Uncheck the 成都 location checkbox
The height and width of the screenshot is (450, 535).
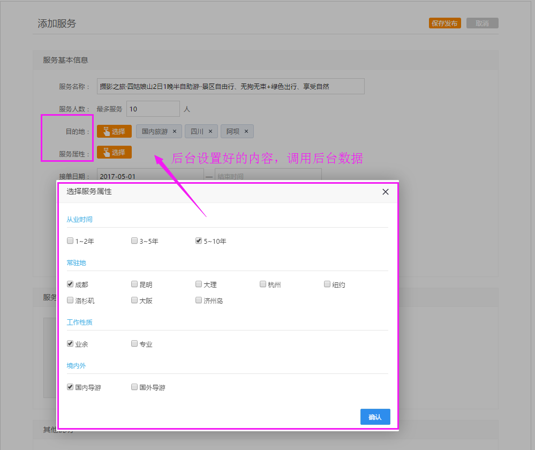pos(70,284)
